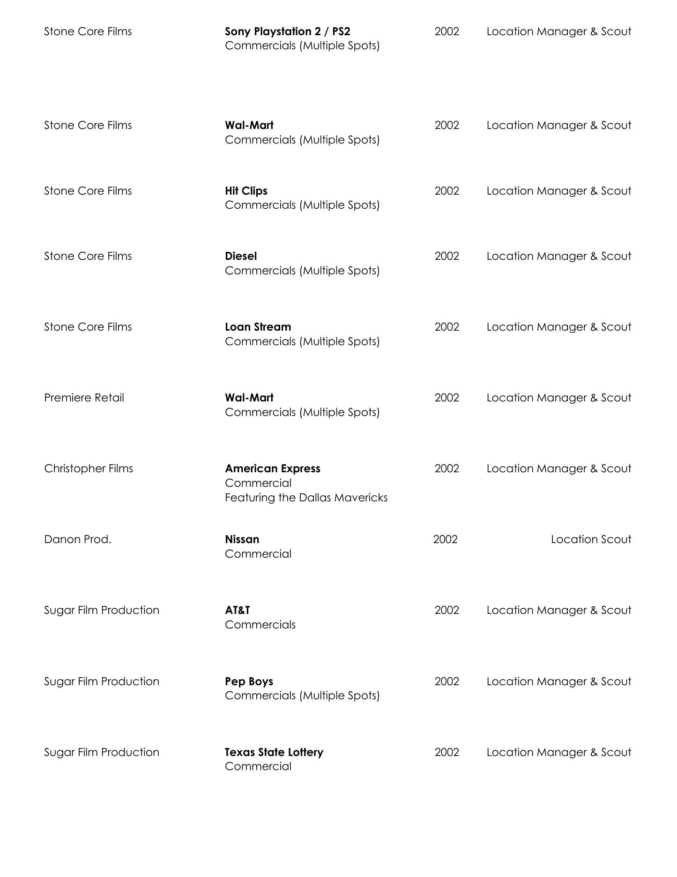Click Sugar Film Production beside Pep Boys
Screen dimensions: 677x877
coord(102,681)
